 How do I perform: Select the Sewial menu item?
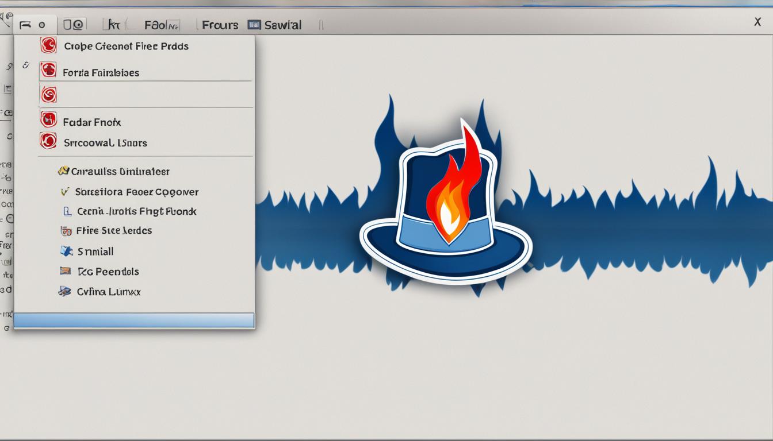[x=282, y=25]
